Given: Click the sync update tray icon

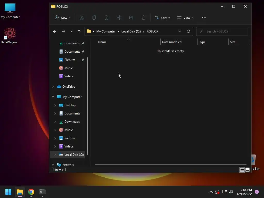Looking at the screenshot, I should tap(217, 192).
